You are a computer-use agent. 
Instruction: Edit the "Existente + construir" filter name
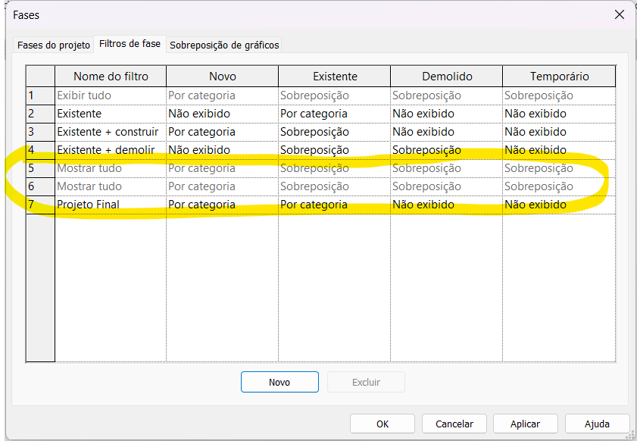[110, 131]
